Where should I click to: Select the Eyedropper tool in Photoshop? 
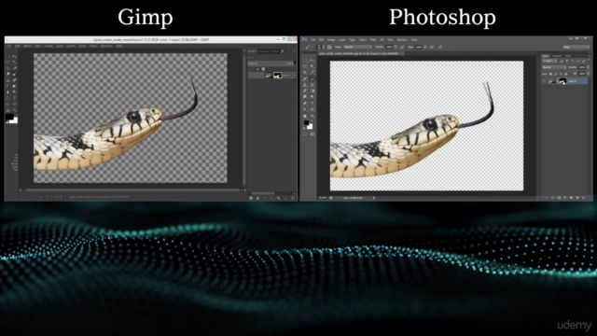(x=312, y=73)
